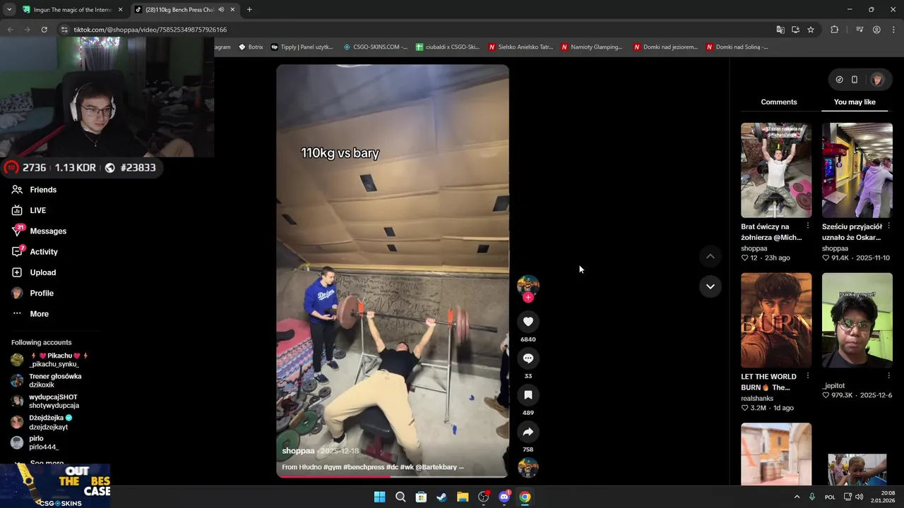Open the tab search dropdown arrow

point(8,10)
